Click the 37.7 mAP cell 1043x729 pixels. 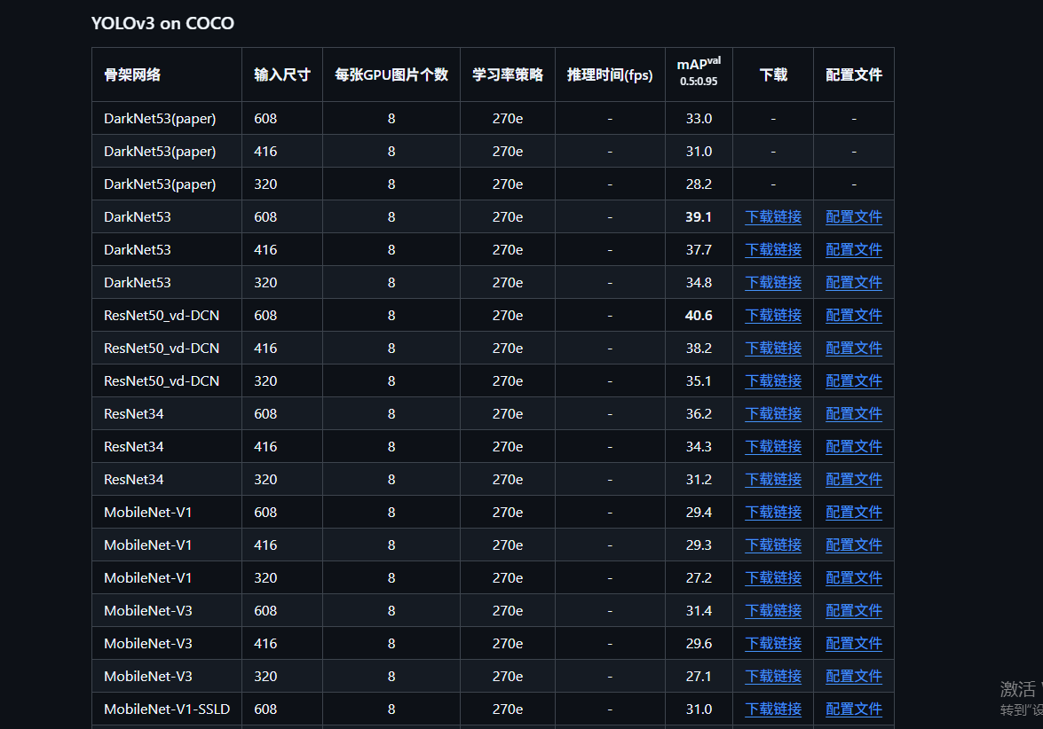(x=699, y=250)
